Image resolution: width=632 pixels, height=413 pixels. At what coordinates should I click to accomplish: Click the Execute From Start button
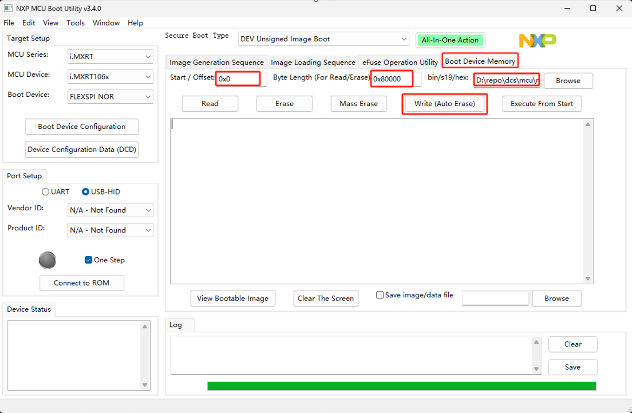pyautogui.click(x=542, y=104)
